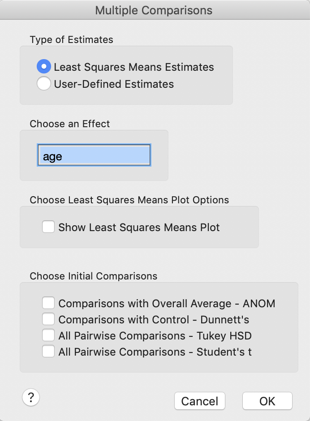Confirm the comparison settings with OK

(x=267, y=401)
